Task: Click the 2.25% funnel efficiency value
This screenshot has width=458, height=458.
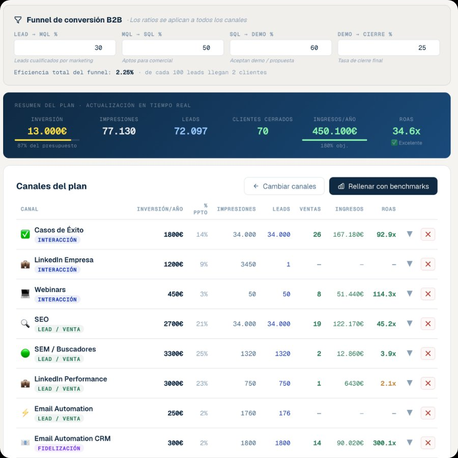Action: point(125,72)
